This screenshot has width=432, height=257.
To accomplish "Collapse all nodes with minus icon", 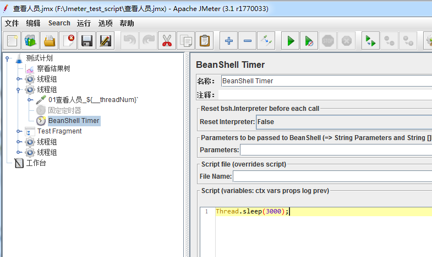I will pos(248,41).
